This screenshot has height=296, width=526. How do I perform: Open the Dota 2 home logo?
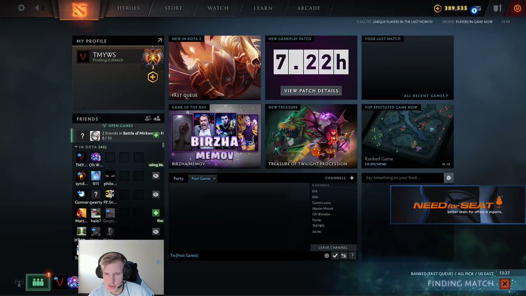point(80,9)
